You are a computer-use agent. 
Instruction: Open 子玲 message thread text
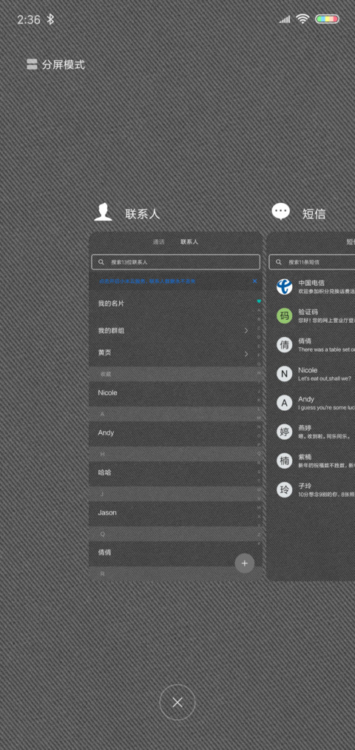[x=326, y=490]
